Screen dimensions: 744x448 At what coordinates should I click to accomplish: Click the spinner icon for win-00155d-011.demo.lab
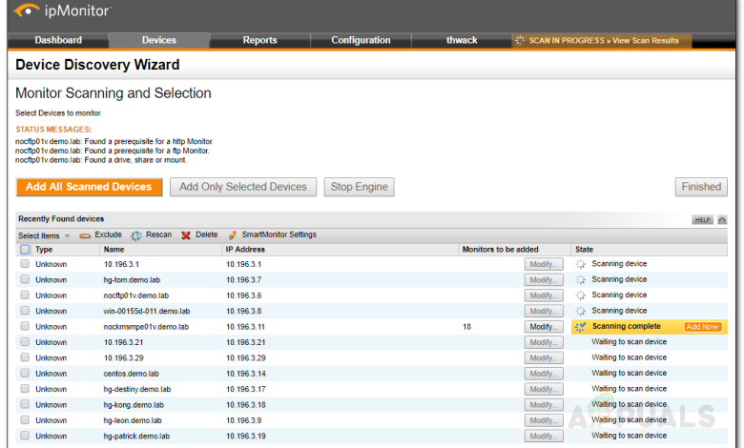coord(580,311)
